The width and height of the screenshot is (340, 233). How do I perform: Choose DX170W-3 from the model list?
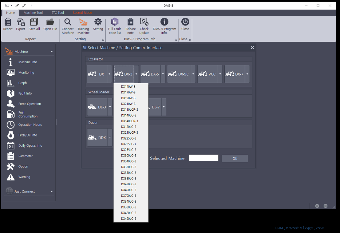point(131,92)
